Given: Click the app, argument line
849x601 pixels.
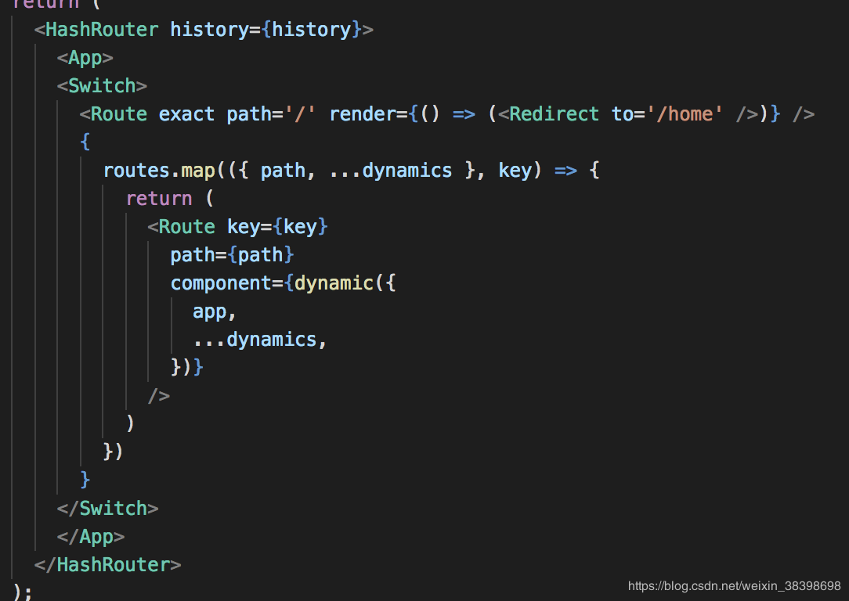Looking at the screenshot, I should 215,312.
